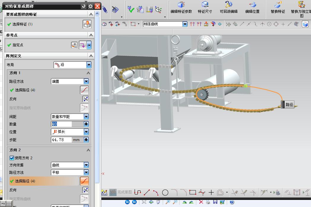Viewport: 311px width, 207px height.
Task: Click the zoom in magnifier icon
Action: click(x=168, y=202)
